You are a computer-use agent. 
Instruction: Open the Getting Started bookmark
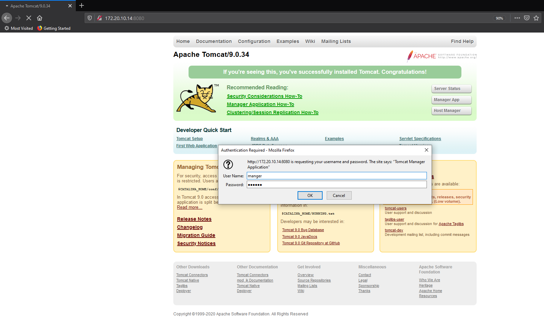point(54,28)
